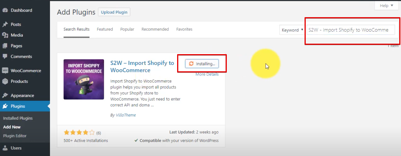401x156 pixels.
Task: Switch to Popular tab
Action: 127,29
